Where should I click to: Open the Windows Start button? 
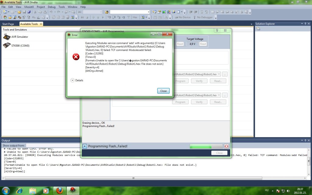pyautogui.click(x=5, y=190)
